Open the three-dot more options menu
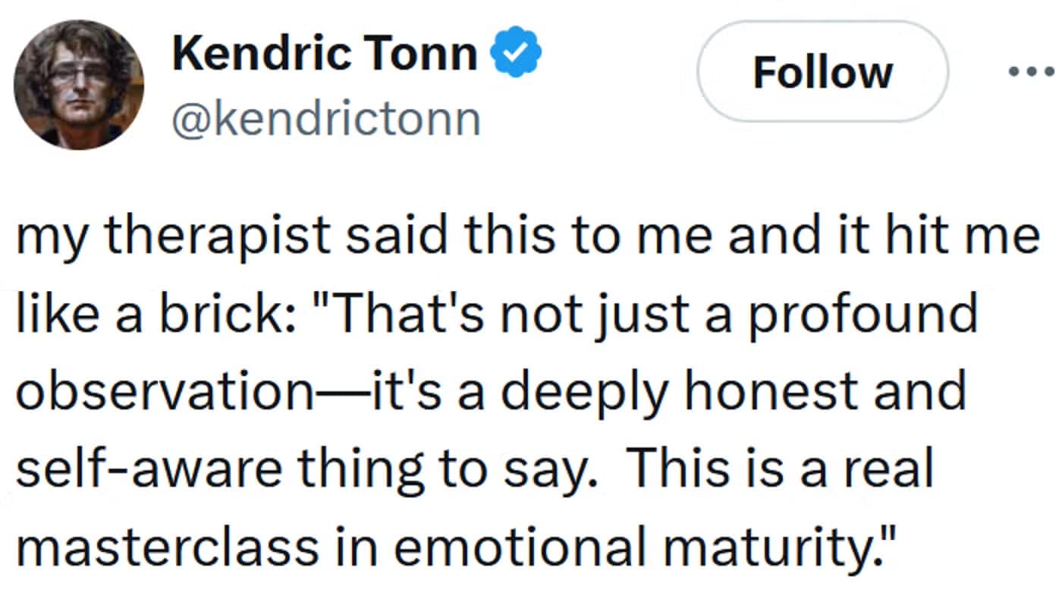This screenshot has width=1062, height=590. [1032, 72]
